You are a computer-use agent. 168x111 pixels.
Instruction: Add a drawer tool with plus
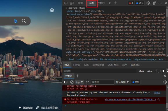tap(77, 76)
